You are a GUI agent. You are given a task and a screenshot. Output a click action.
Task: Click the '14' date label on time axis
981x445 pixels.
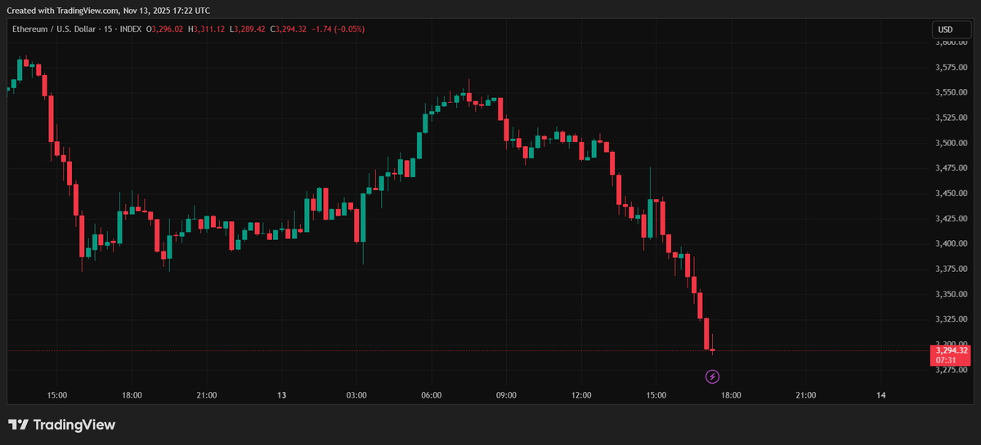(881, 395)
